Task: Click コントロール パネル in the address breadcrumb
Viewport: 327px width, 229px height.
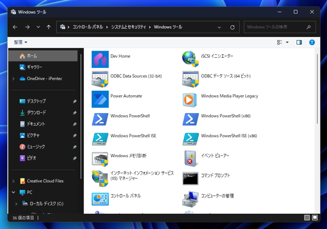Action: pos(88,27)
